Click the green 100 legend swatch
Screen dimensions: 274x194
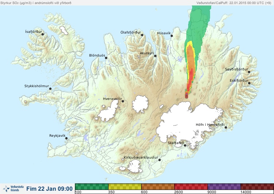92,186
